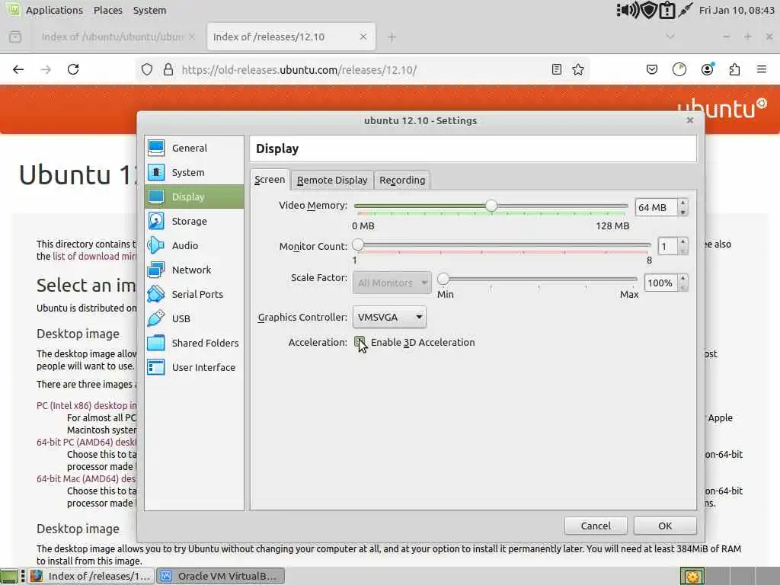
Task: Open PC (Intel x86) desktop image link
Action: (87, 405)
